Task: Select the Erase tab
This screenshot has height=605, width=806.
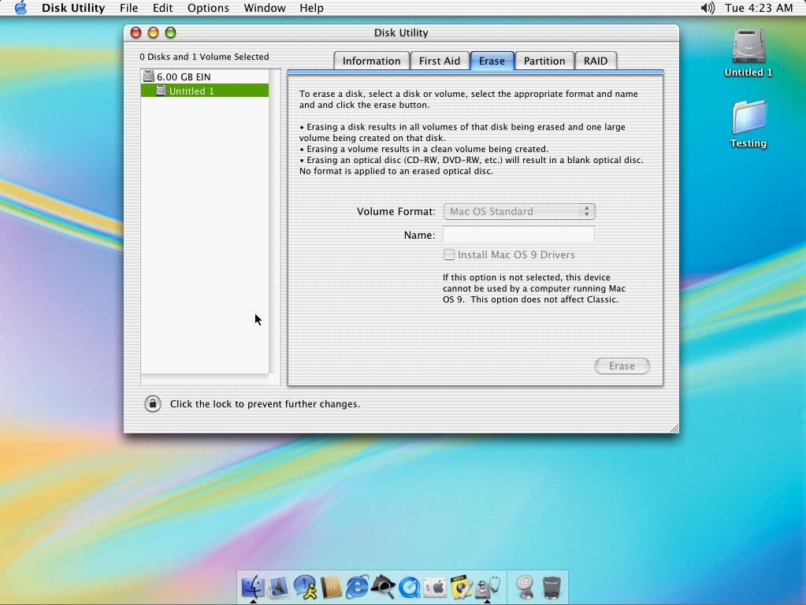Action: coord(492,61)
